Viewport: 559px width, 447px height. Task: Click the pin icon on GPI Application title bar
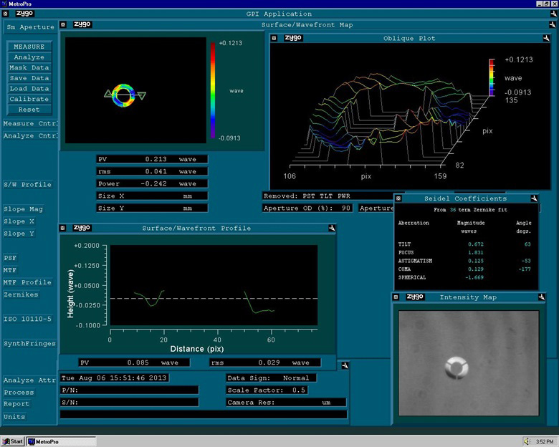[x=553, y=14]
